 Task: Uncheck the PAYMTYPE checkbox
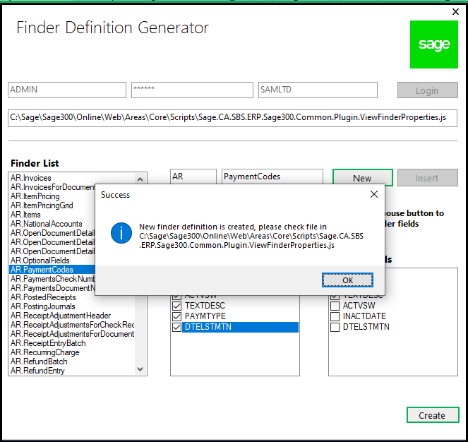176,316
